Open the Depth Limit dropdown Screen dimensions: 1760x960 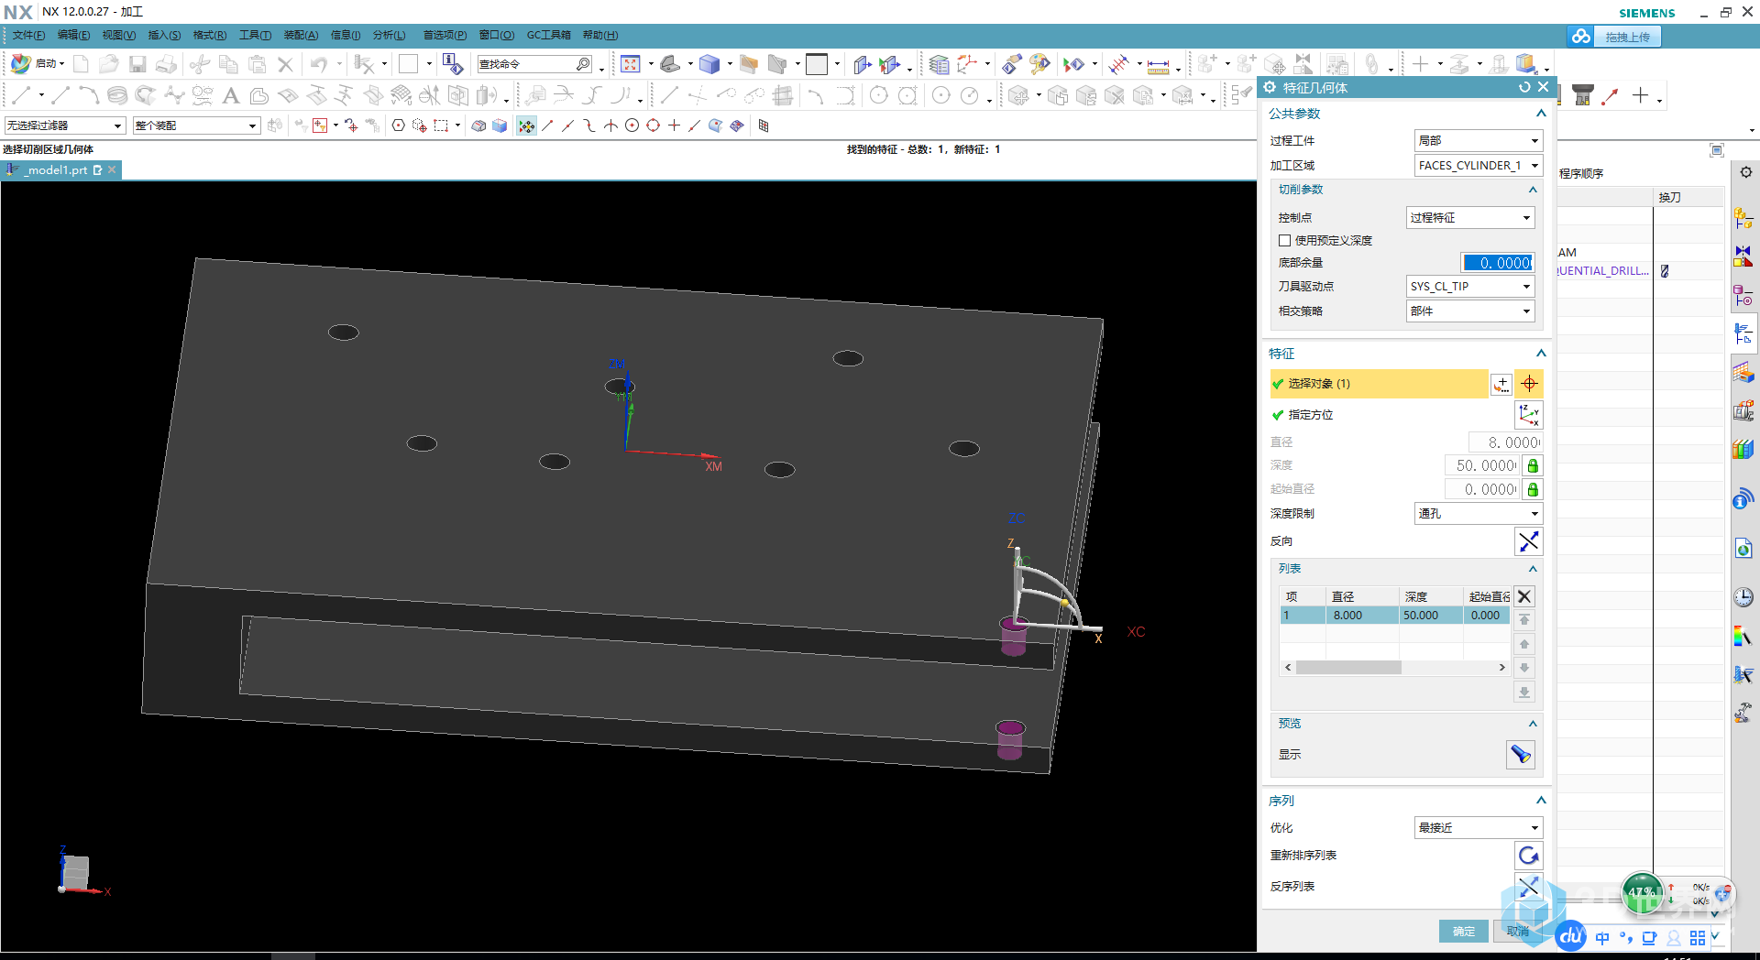(1479, 513)
